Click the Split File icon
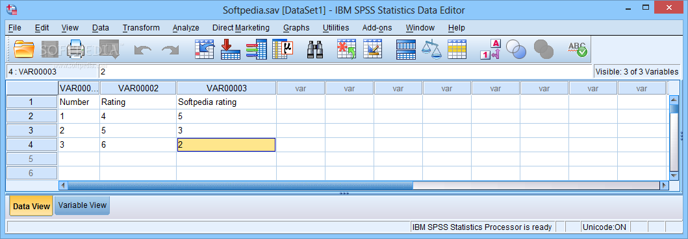The height and width of the screenshot is (239, 688). click(x=406, y=49)
